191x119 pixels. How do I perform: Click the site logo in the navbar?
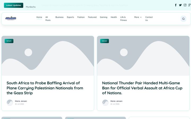click(x=11, y=18)
